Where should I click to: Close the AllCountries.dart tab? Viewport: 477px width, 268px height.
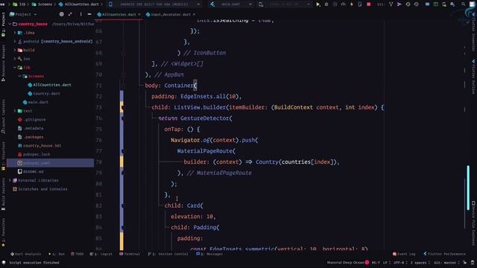click(139, 14)
